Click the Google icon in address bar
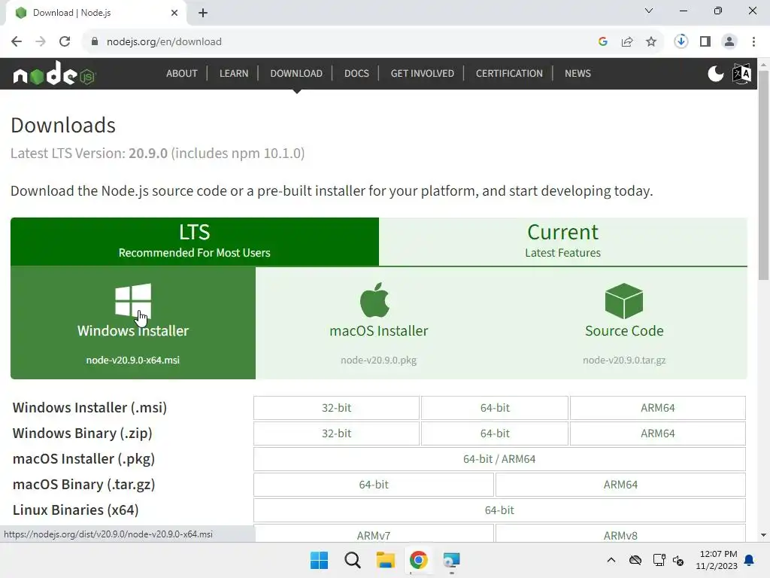The width and height of the screenshot is (770, 578). coord(603,42)
